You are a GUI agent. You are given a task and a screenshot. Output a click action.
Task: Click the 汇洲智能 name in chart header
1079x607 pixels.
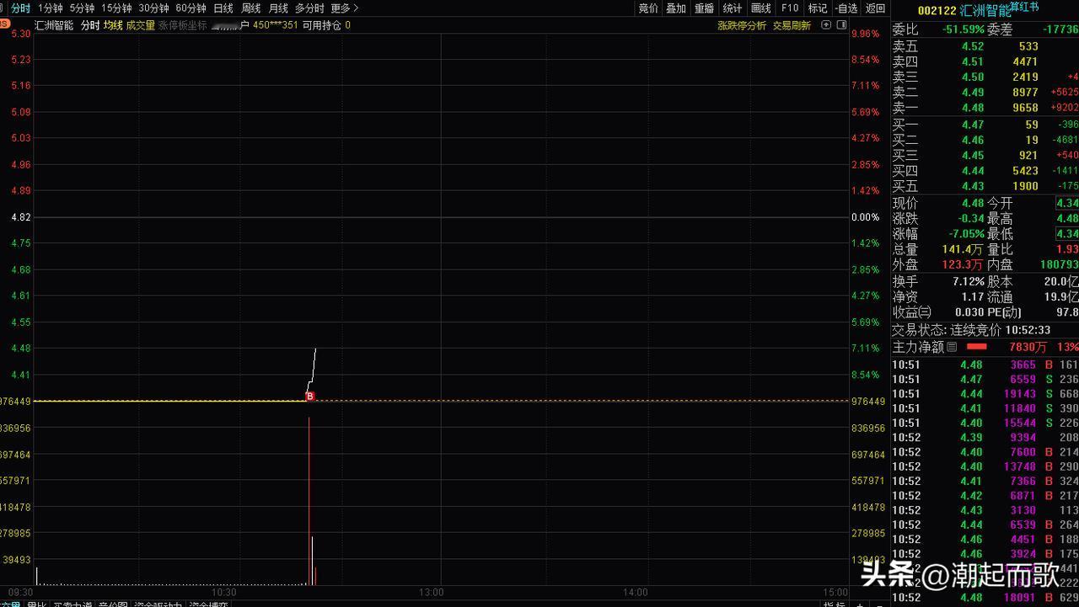coord(54,25)
